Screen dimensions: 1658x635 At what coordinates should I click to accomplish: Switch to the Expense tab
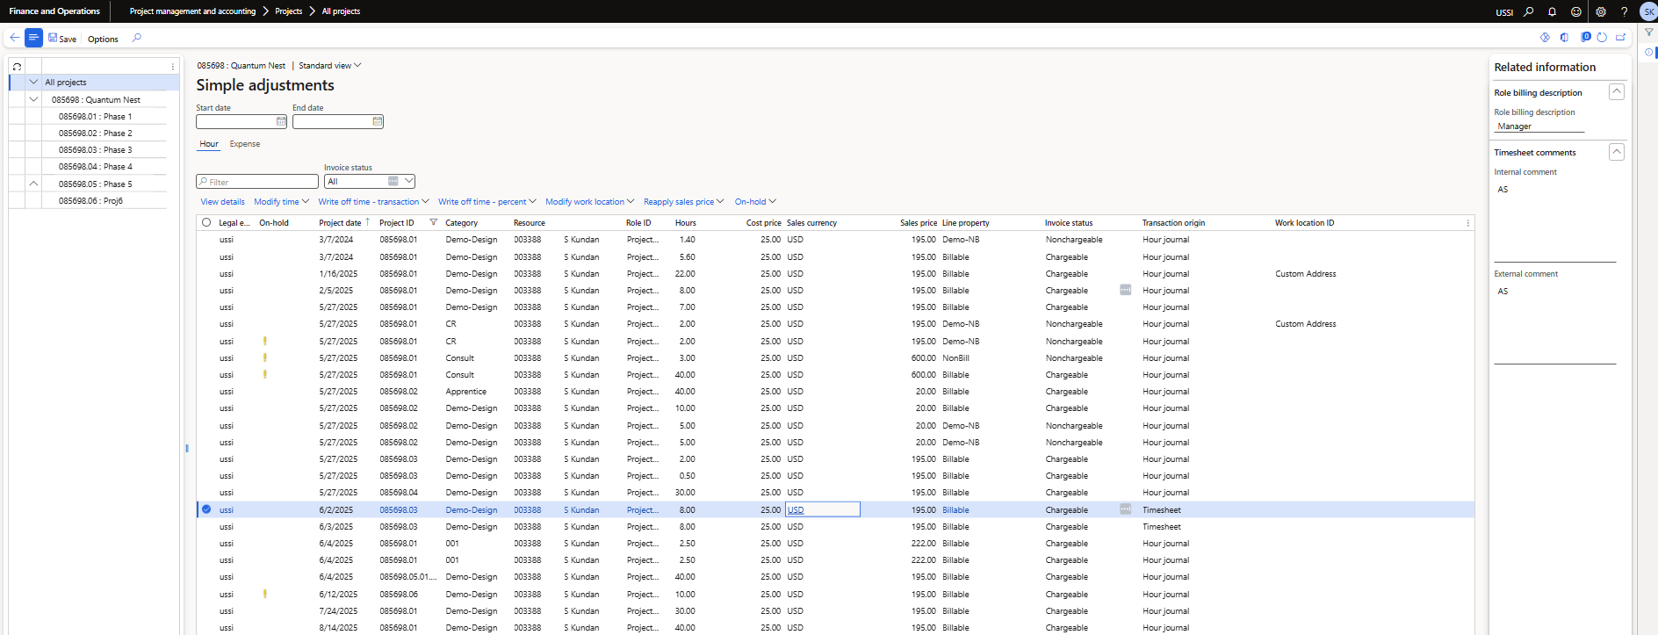click(x=244, y=144)
